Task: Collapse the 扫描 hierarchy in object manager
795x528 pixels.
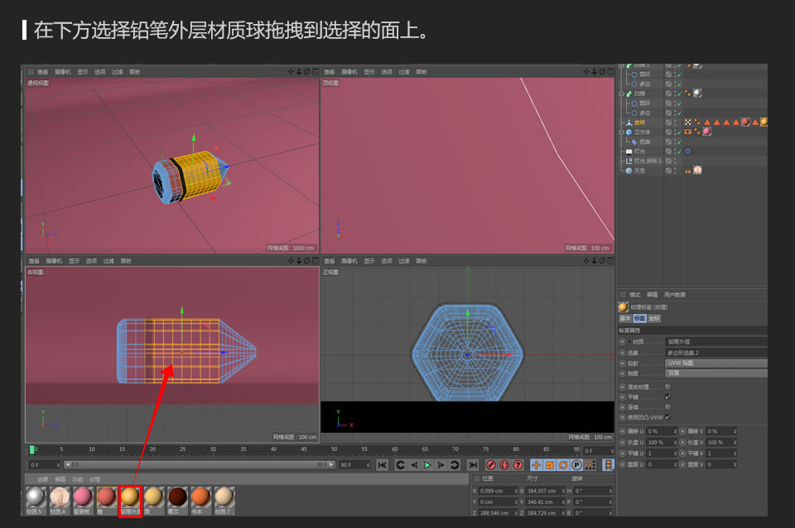Action: click(619, 93)
